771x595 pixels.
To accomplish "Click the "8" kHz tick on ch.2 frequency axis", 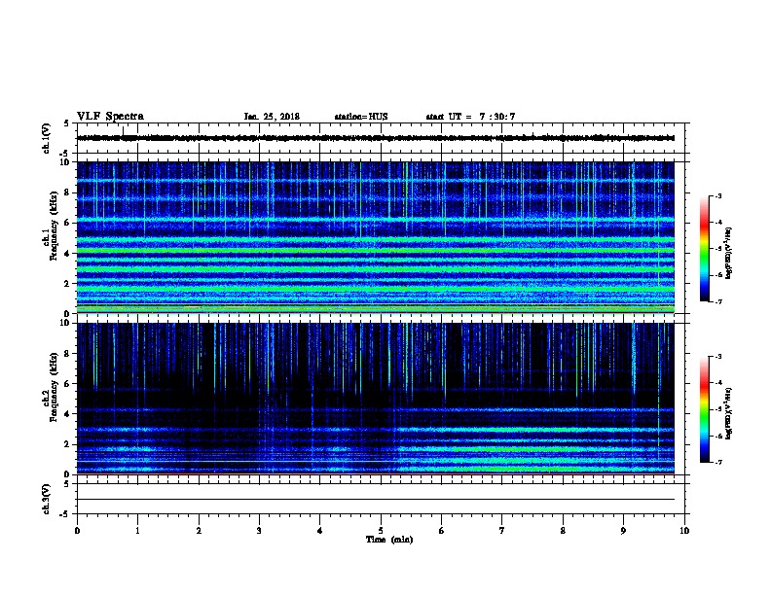I will tap(68, 354).
